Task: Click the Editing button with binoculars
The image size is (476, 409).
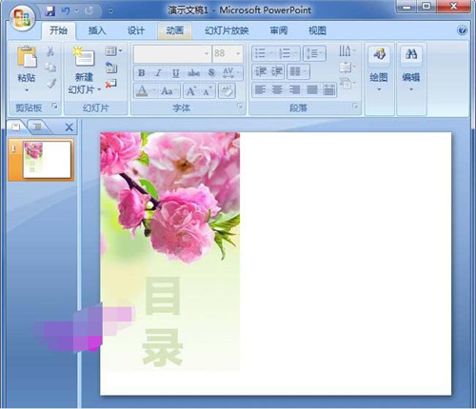Action: (411, 68)
